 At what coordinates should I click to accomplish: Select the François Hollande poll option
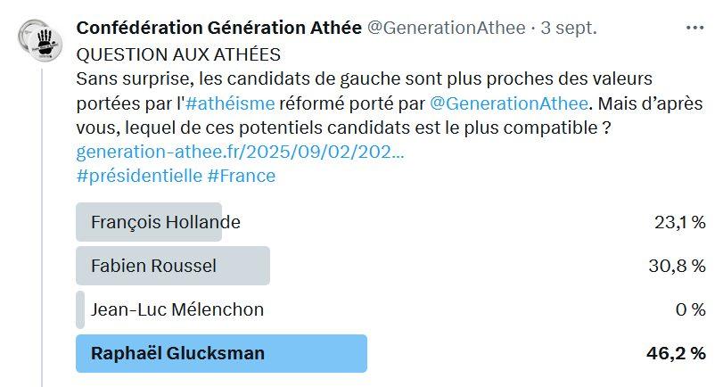(166, 222)
